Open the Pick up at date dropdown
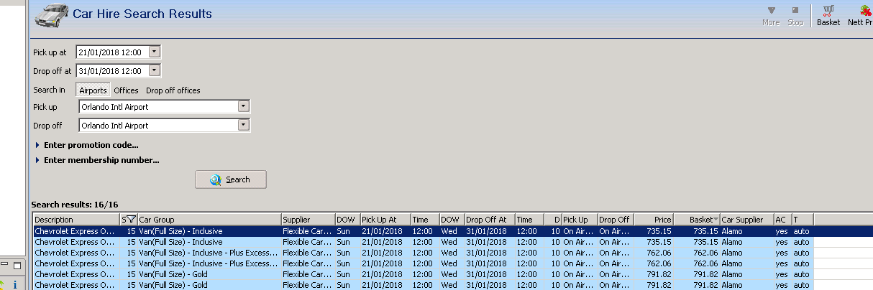The height and width of the screenshot is (290, 873). [155, 52]
